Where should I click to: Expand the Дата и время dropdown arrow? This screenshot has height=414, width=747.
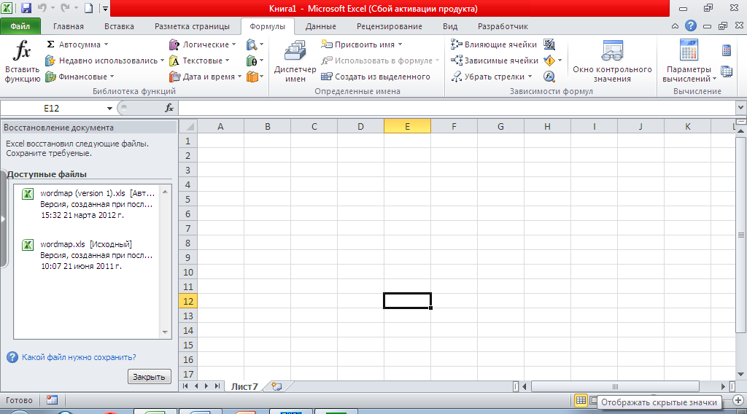pyautogui.click(x=239, y=77)
